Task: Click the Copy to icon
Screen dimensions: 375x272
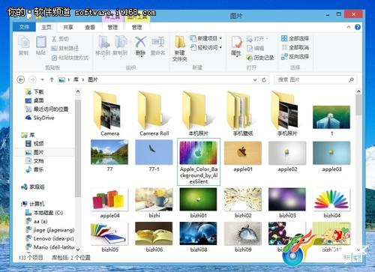Action: pos(120,45)
